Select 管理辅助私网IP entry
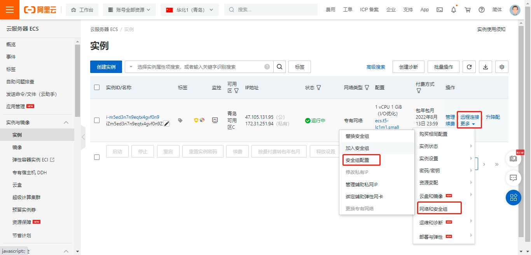This screenshot has height=255, width=531. pos(362,184)
